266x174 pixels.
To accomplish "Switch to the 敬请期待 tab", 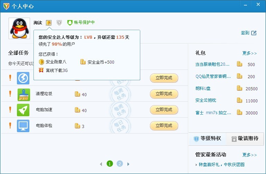I will pyautogui.click(x=245, y=139).
